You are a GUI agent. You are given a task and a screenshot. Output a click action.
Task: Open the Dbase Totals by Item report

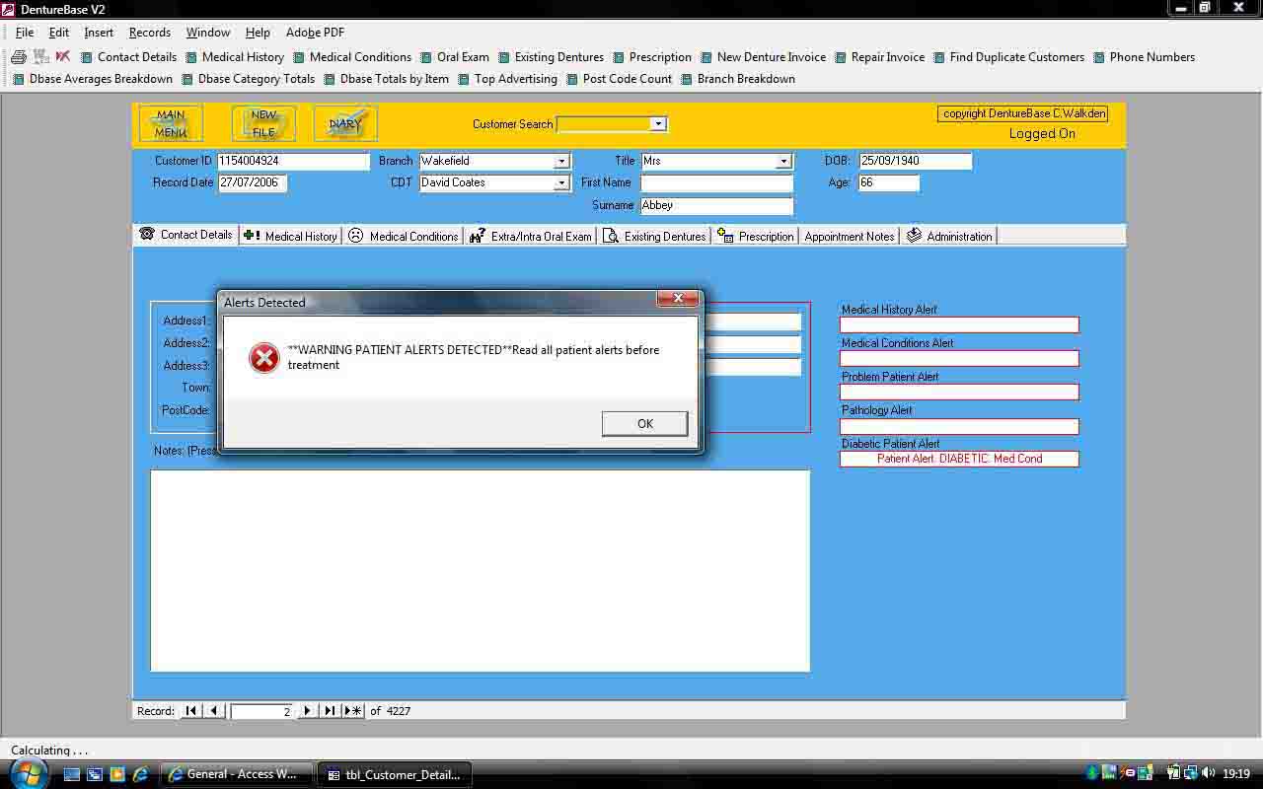coord(387,79)
